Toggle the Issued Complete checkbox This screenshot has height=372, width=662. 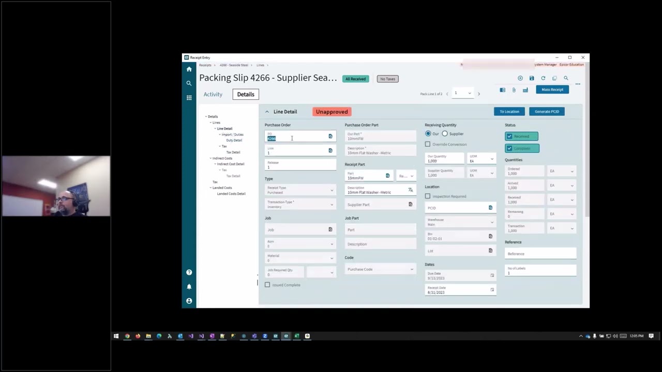267,285
